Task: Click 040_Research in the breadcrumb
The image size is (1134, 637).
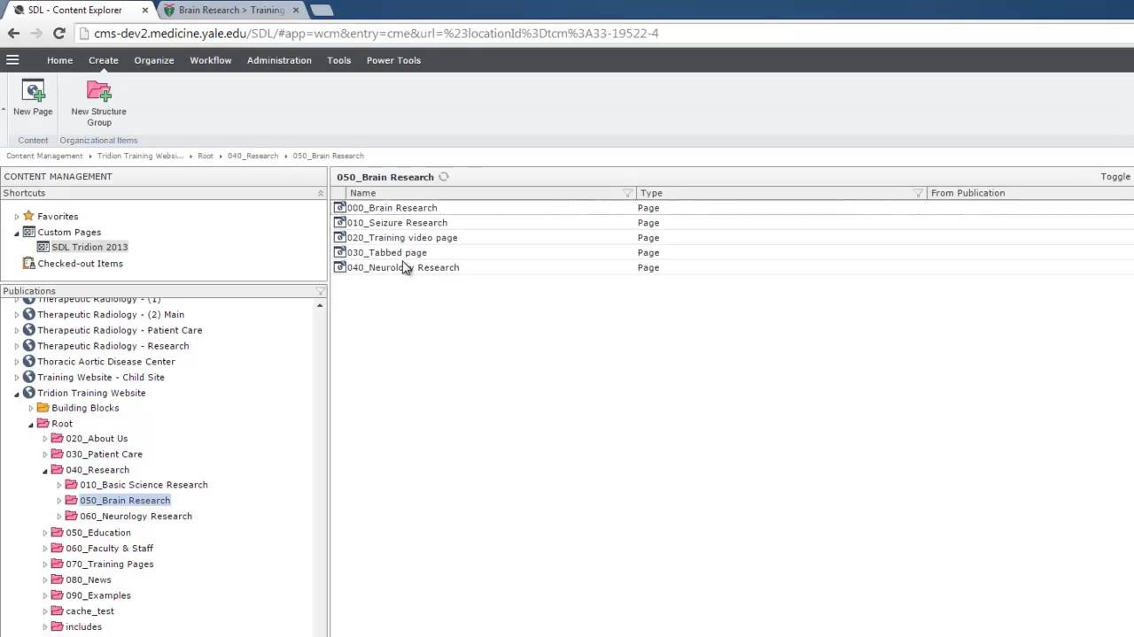Action: click(x=252, y=156)
